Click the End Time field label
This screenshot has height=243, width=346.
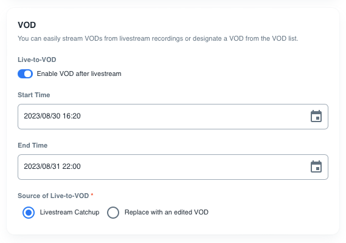pyautogui.click(x=32, y=145)
